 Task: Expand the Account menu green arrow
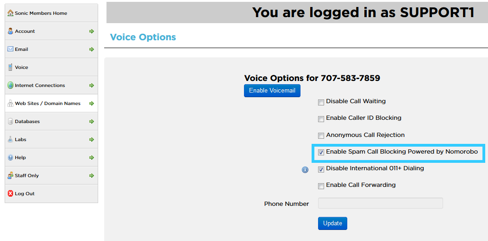(92, 31)
